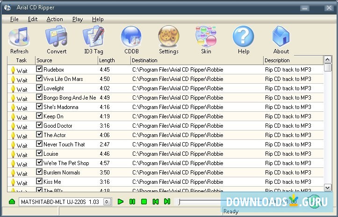Image resolution: width=338 pixels, height=217 pixels.
Task: Toggle the She's Madonna checkbox
Action: point(39,106)
